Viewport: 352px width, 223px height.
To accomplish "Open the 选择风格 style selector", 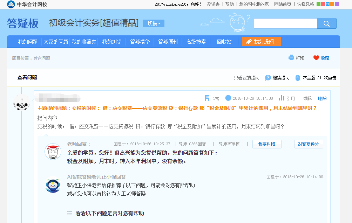I will coord(305,5).
